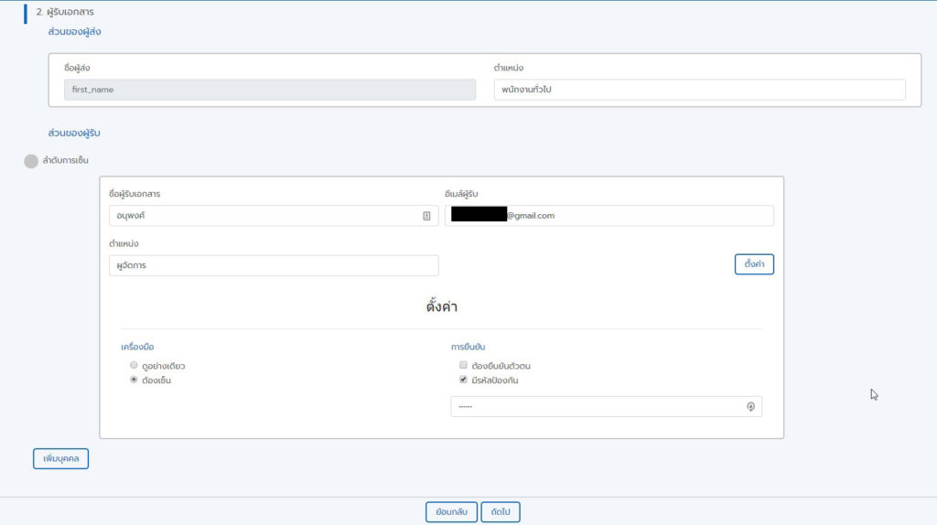
Task: Click the ถัดไป button
Action: coord(501,512)
